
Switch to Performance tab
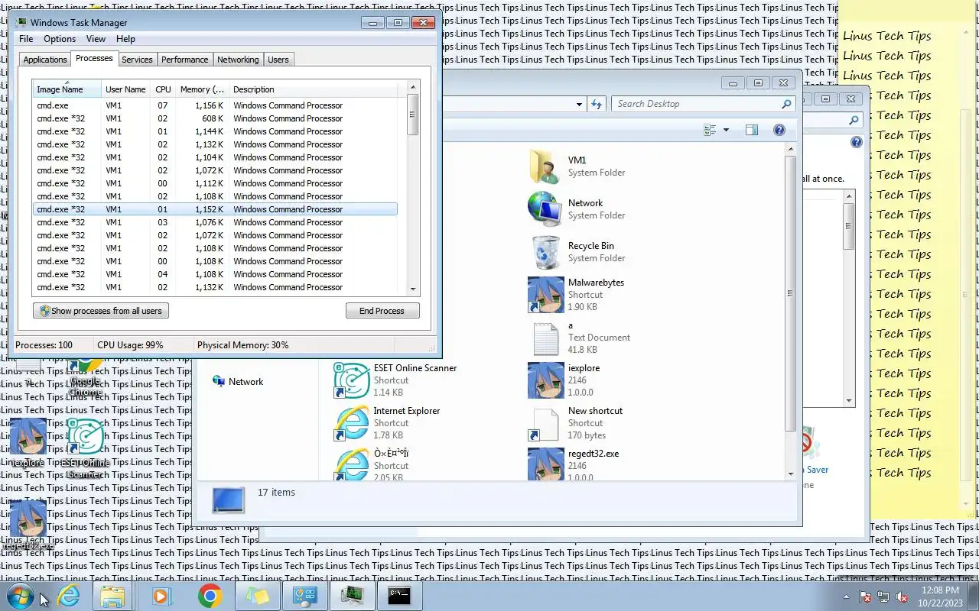pyautogui.click(x=184, y=60)
